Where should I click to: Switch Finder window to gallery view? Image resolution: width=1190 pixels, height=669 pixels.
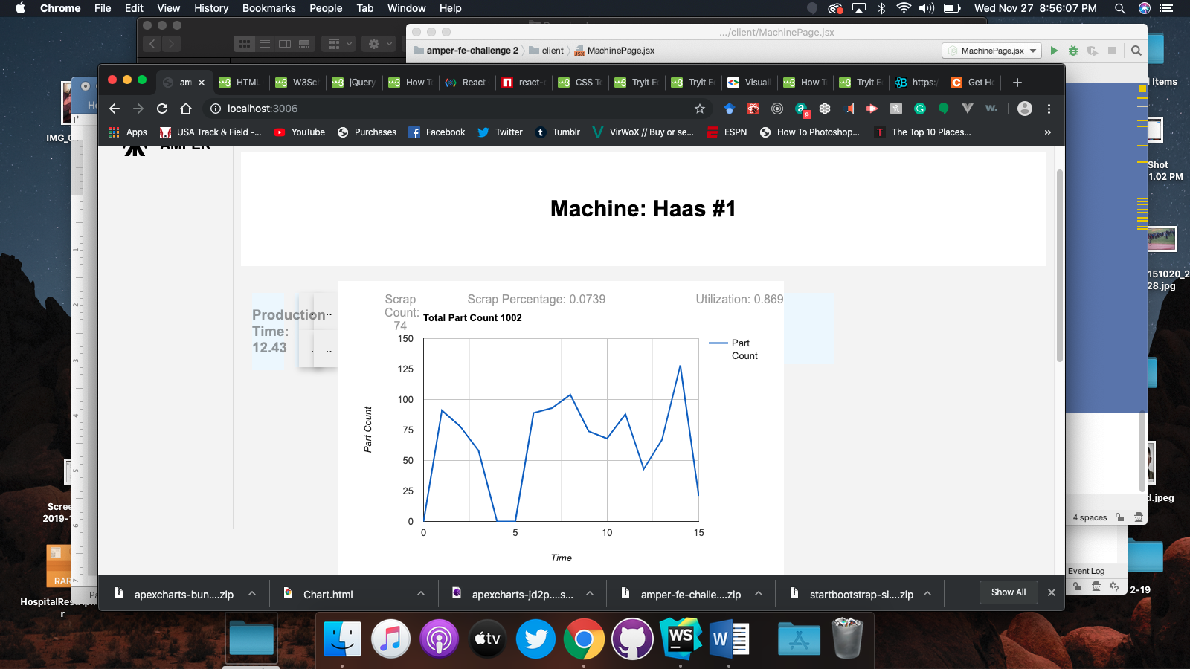click(304, 44)
